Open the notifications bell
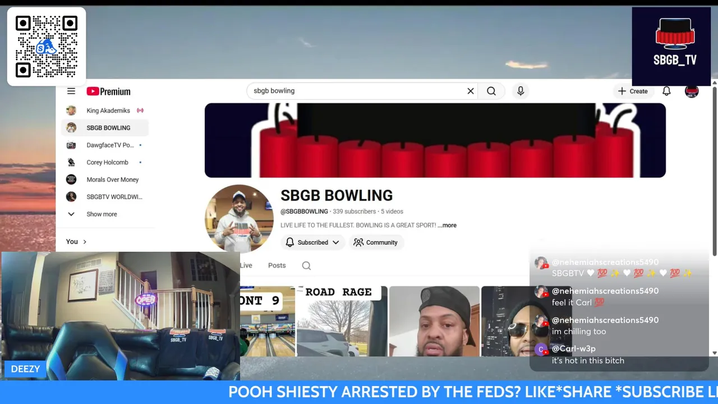 666,91
